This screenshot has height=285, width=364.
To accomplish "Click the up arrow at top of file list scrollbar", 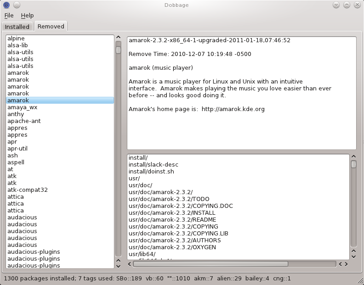I will 353,156.
